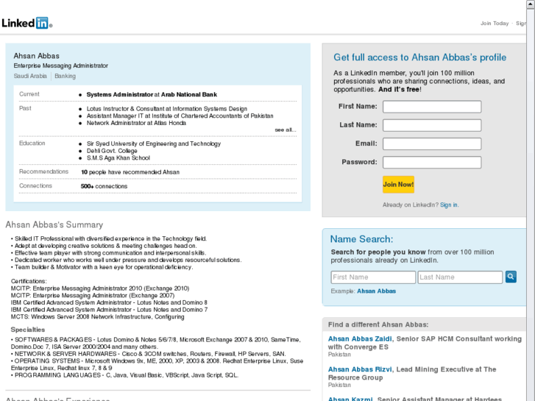The width and height of the screenshot is (535, 401).
Task: Click Dehli Govt. College entry
Action: (x=112, y=151)
